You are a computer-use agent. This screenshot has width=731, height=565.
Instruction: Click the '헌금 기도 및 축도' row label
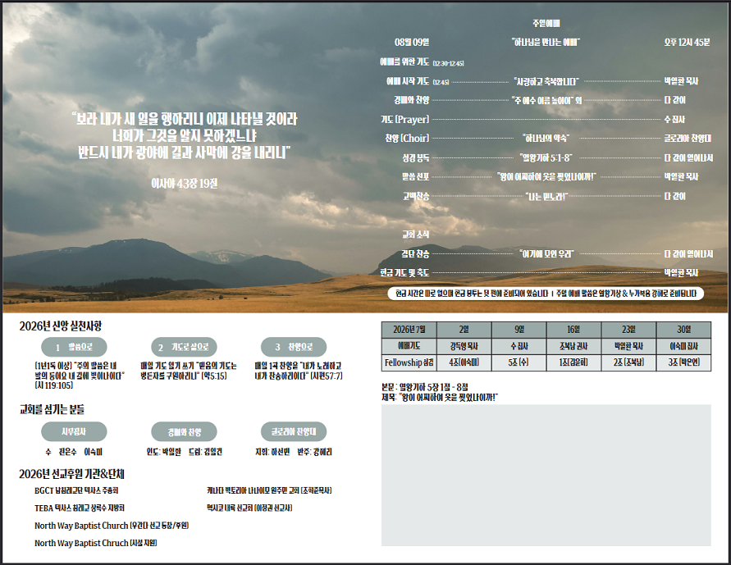(x=404, y=272)
